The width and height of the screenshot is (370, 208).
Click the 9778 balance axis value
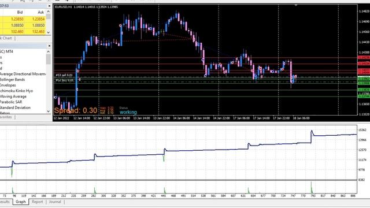tap(361, 170)
